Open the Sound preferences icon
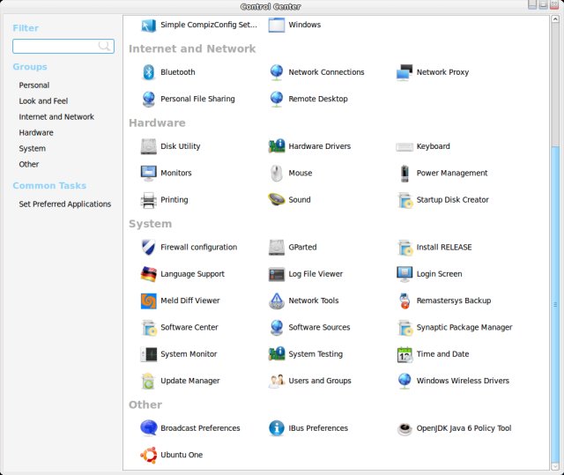Viewport: 564px width, 475px height. pyautogui.click(x=277, y=200)
